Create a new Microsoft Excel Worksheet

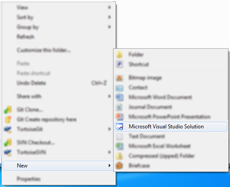[171, 146]
